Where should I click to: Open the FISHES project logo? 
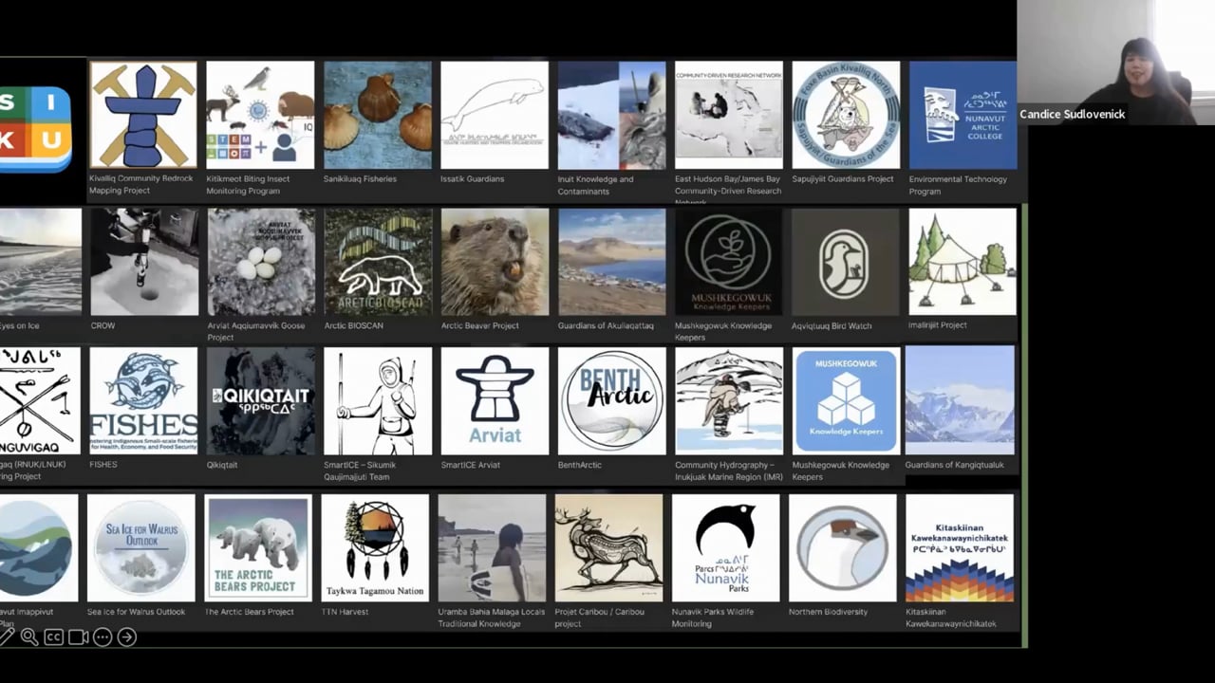click(143, 400)
